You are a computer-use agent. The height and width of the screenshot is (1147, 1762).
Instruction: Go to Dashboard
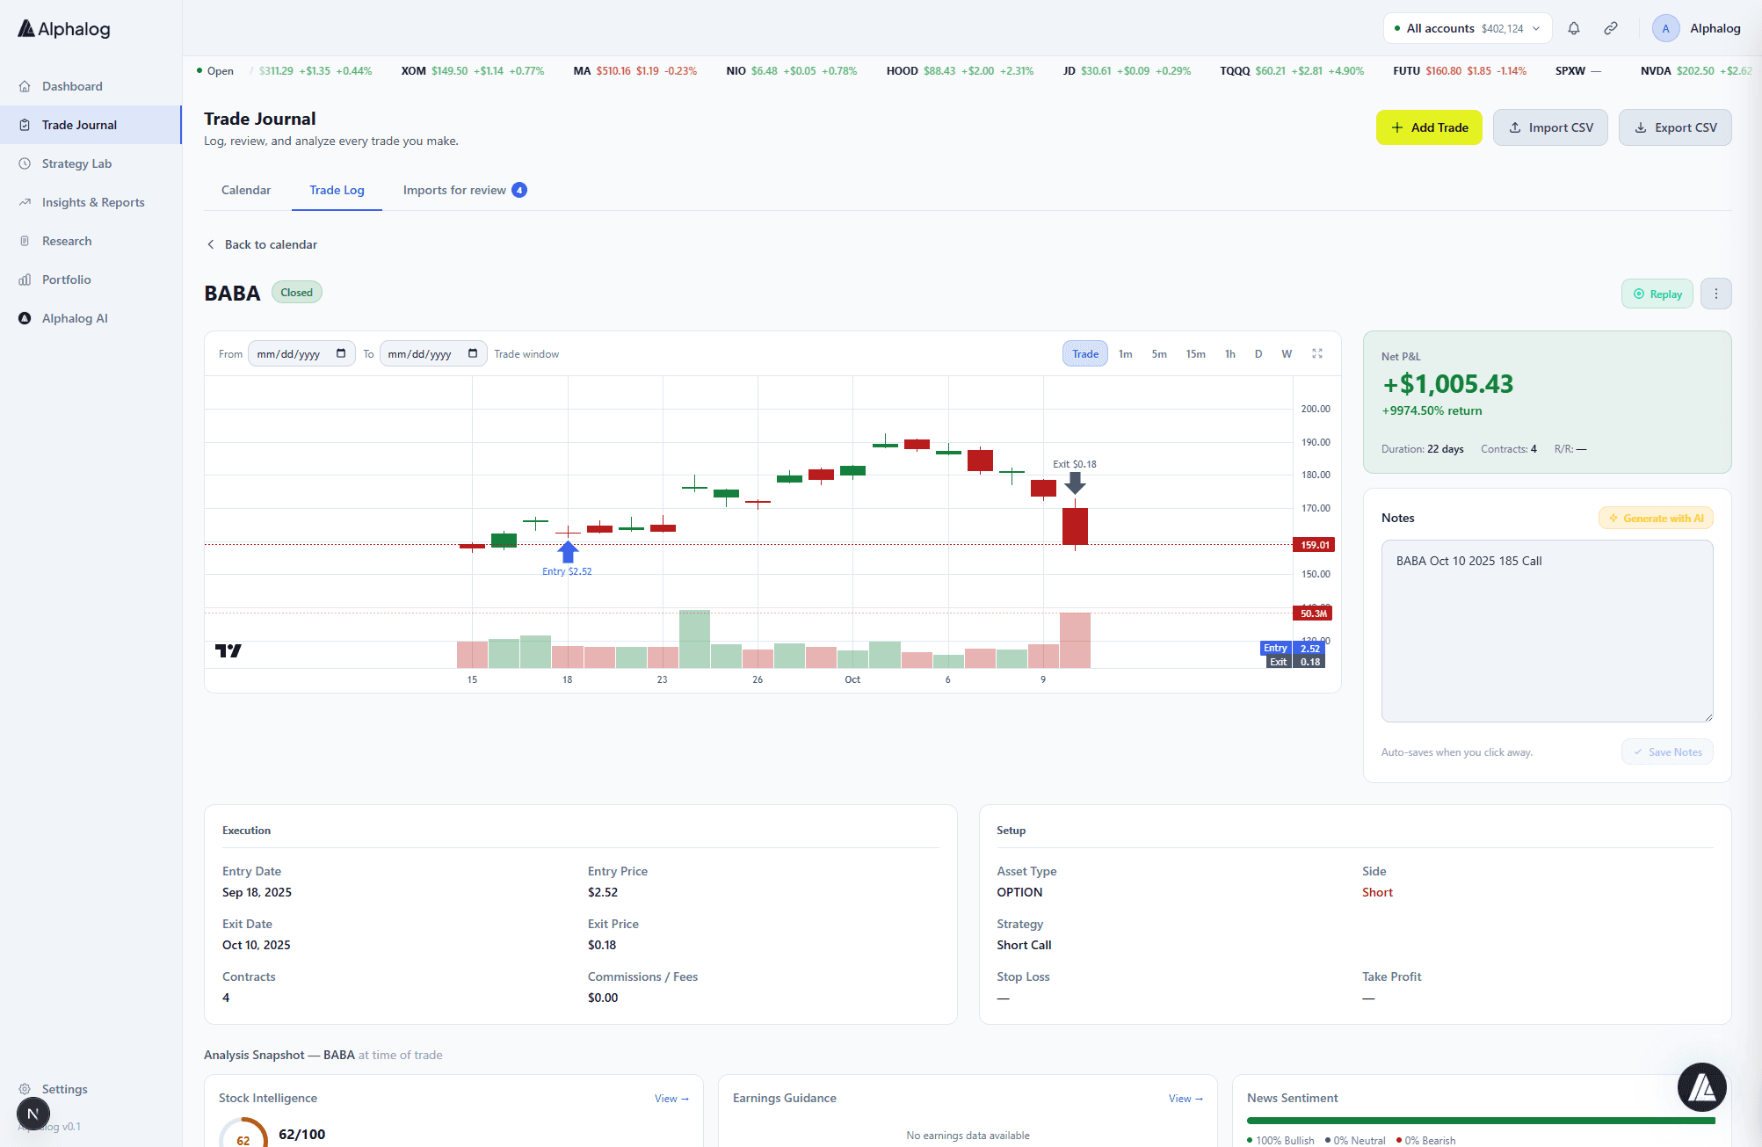(x=91, y=86)
